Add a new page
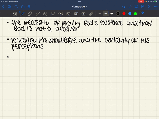 (x=143, y=7)
